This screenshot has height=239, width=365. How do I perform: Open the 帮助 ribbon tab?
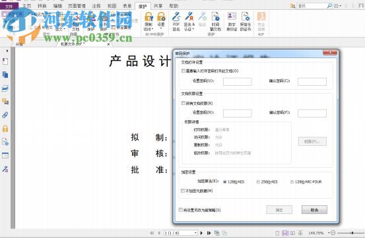(174, 6)
